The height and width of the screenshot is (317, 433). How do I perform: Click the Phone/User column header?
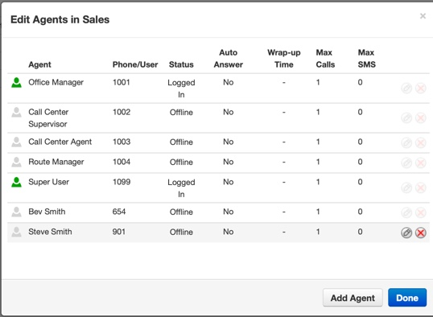click(x=135, y=64)
